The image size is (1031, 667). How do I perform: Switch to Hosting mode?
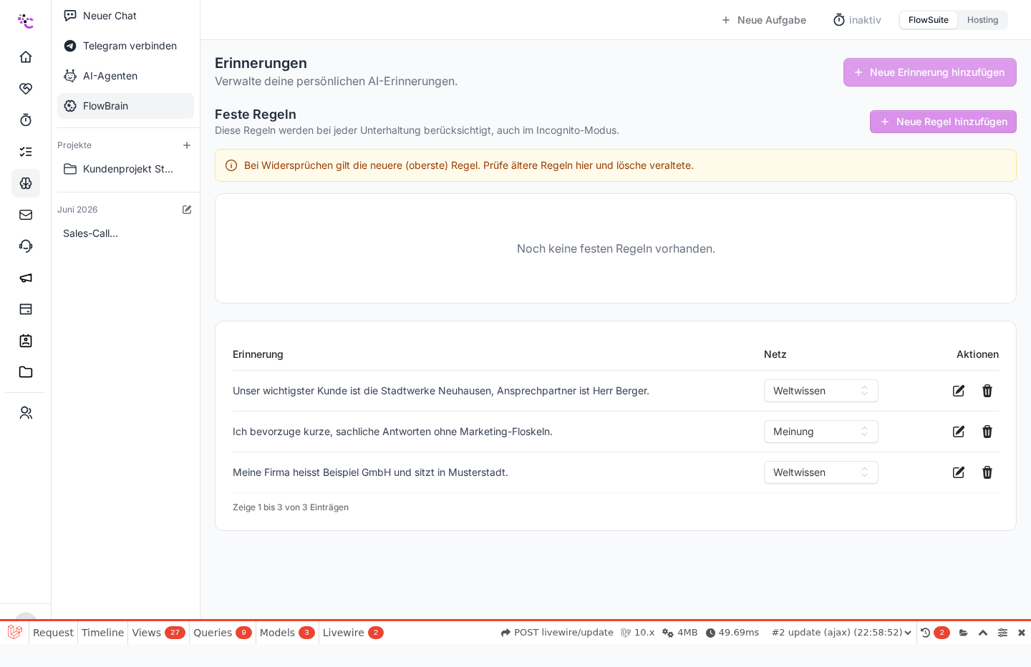pos(982,20)
